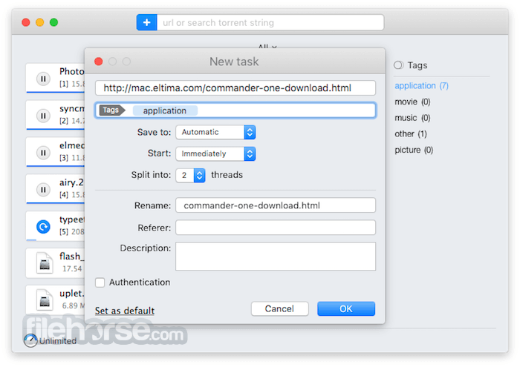The width and height of the screenshot is (520, 367).
Task: Click the url or search torrent field
Action: 270,22
